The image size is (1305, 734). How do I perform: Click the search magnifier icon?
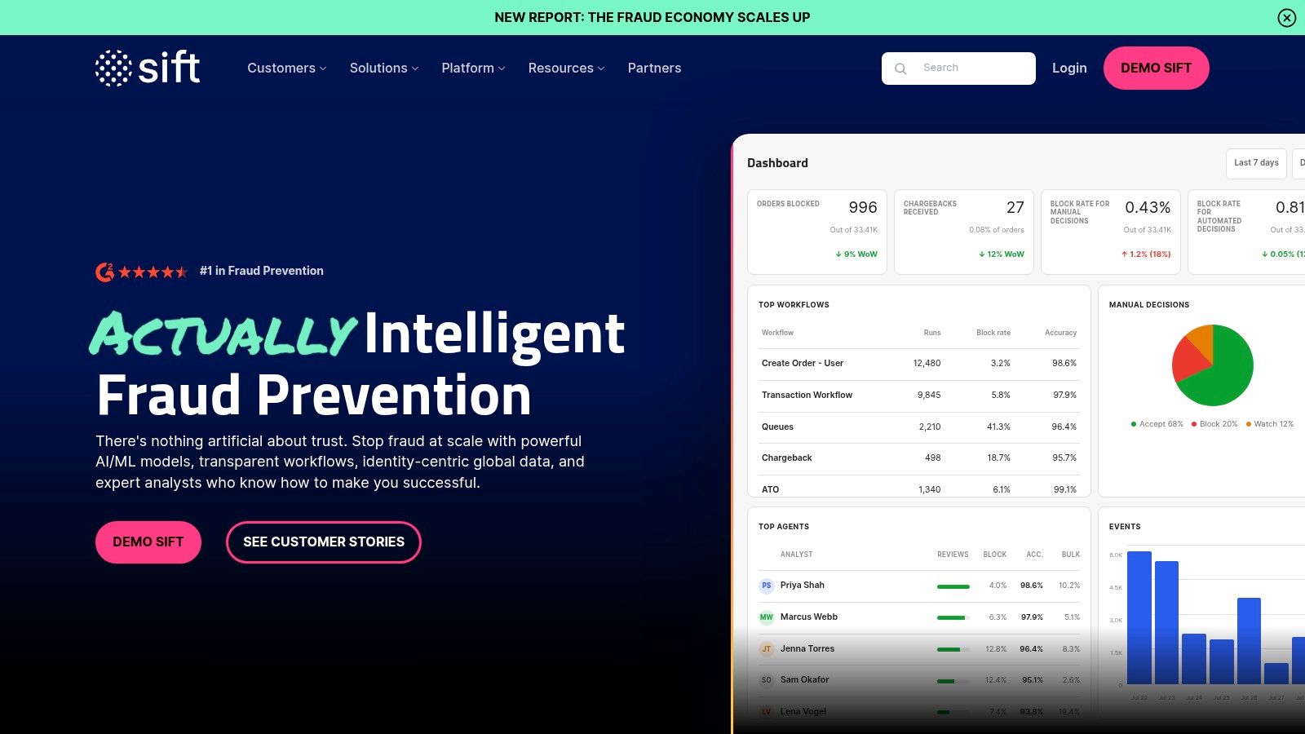tap(900, 69)
